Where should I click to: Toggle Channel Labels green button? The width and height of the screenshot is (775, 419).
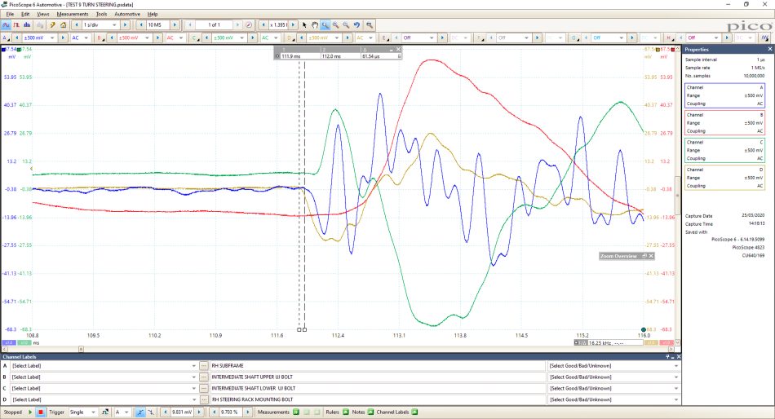pyautogui.click(x=414, y=412)
